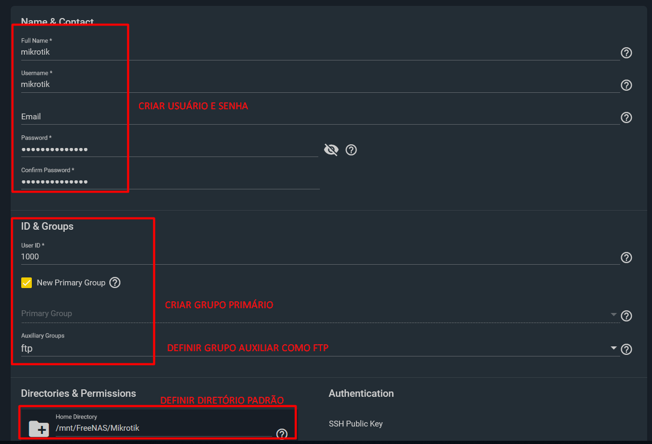Click the Email input field

(320, 117)
